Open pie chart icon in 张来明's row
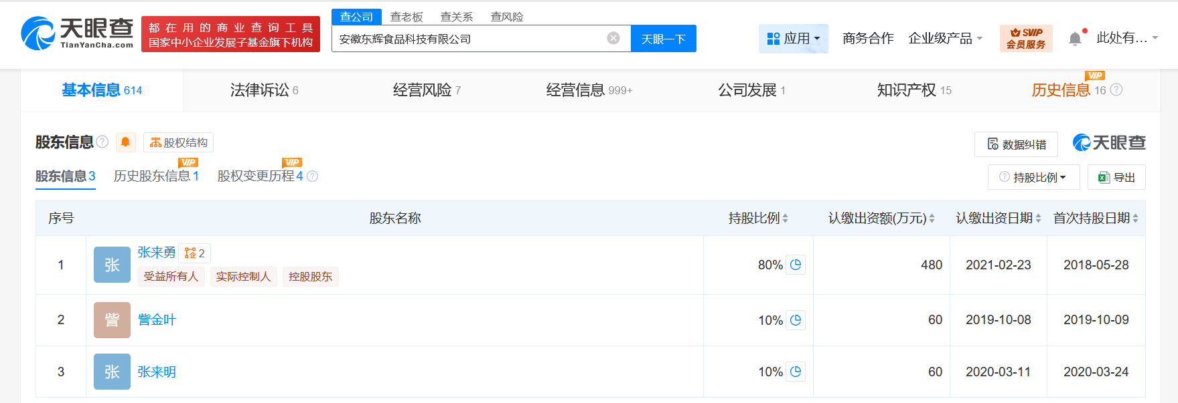1178x403 pixels. [x=796, y=372]
